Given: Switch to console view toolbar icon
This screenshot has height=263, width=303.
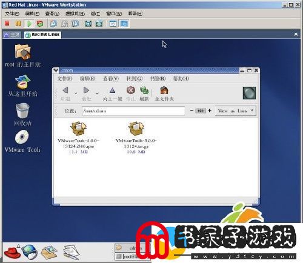Looking at the screenshot, I should [124, 24].
